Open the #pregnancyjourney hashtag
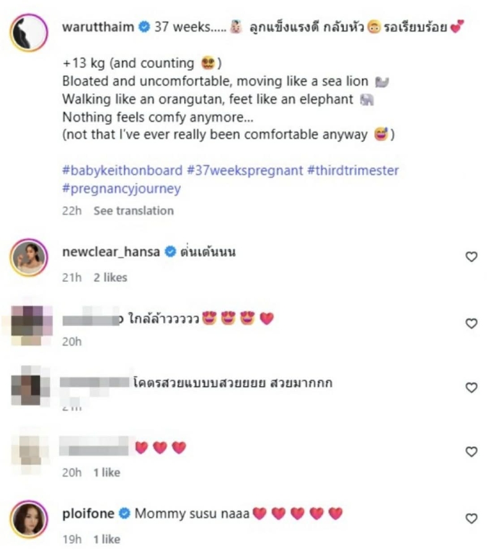 122,189
